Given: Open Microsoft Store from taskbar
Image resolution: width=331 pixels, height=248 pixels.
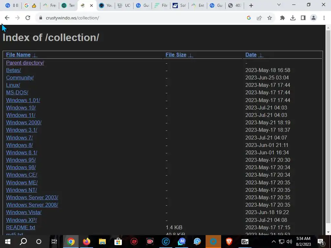Looking at the screenshot, I should [x=118, y=242].
